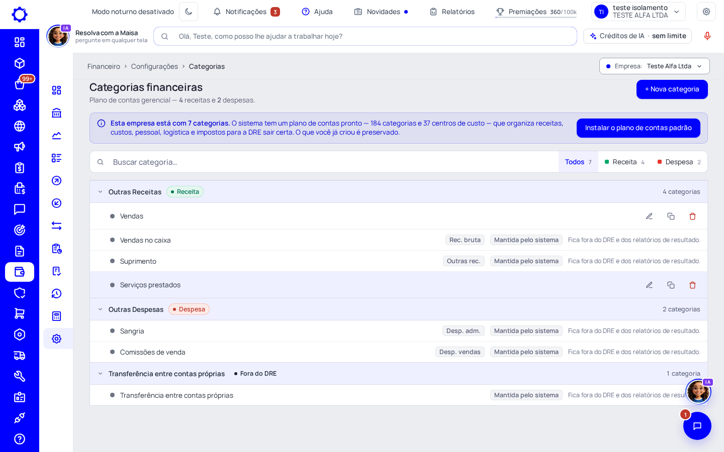
Task: Edit the Vendas category with pencil icon
Action: pyautogui.click(x=649, y=216)
